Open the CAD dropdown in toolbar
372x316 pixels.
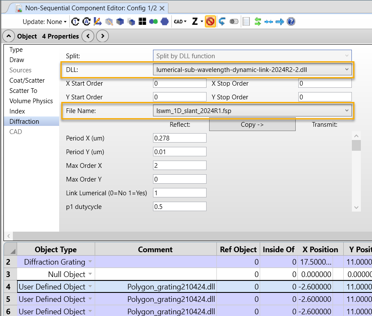(x=180, y=22)
